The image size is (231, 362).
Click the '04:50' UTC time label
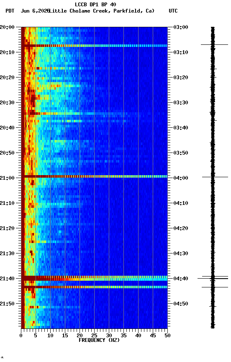pyautogui.click(x=181, y=304)
